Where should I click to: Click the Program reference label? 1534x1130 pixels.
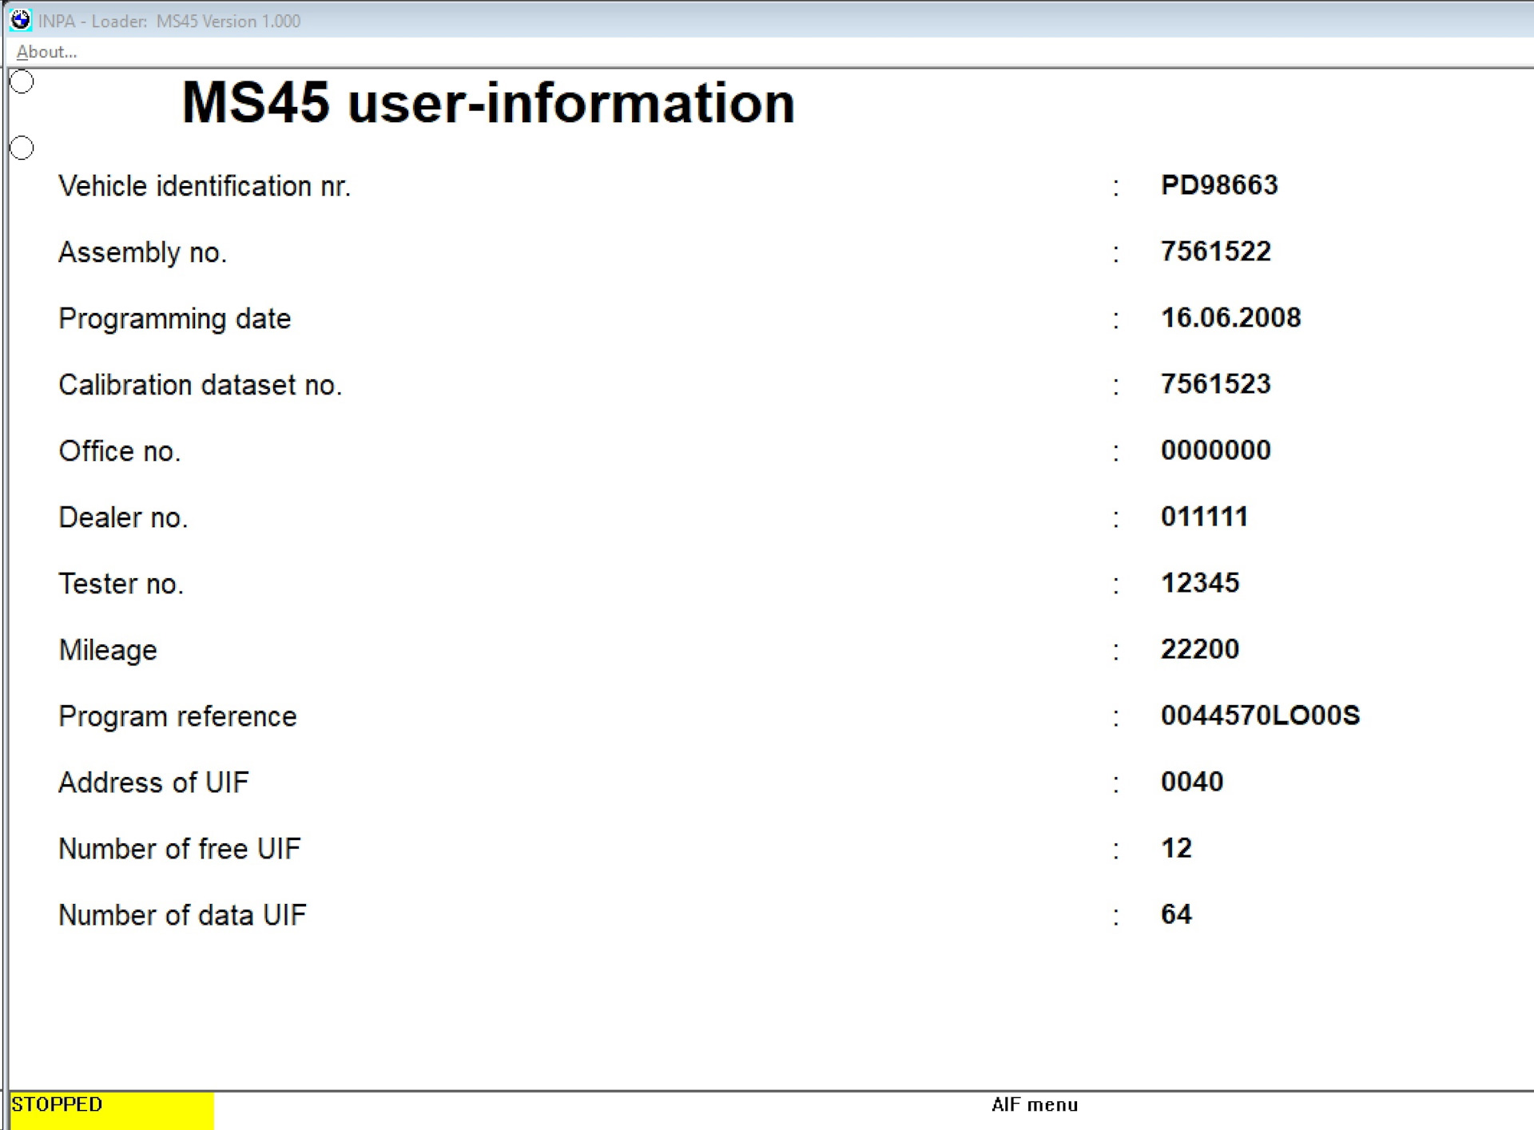pyautogui.click(x=177, y=717)
